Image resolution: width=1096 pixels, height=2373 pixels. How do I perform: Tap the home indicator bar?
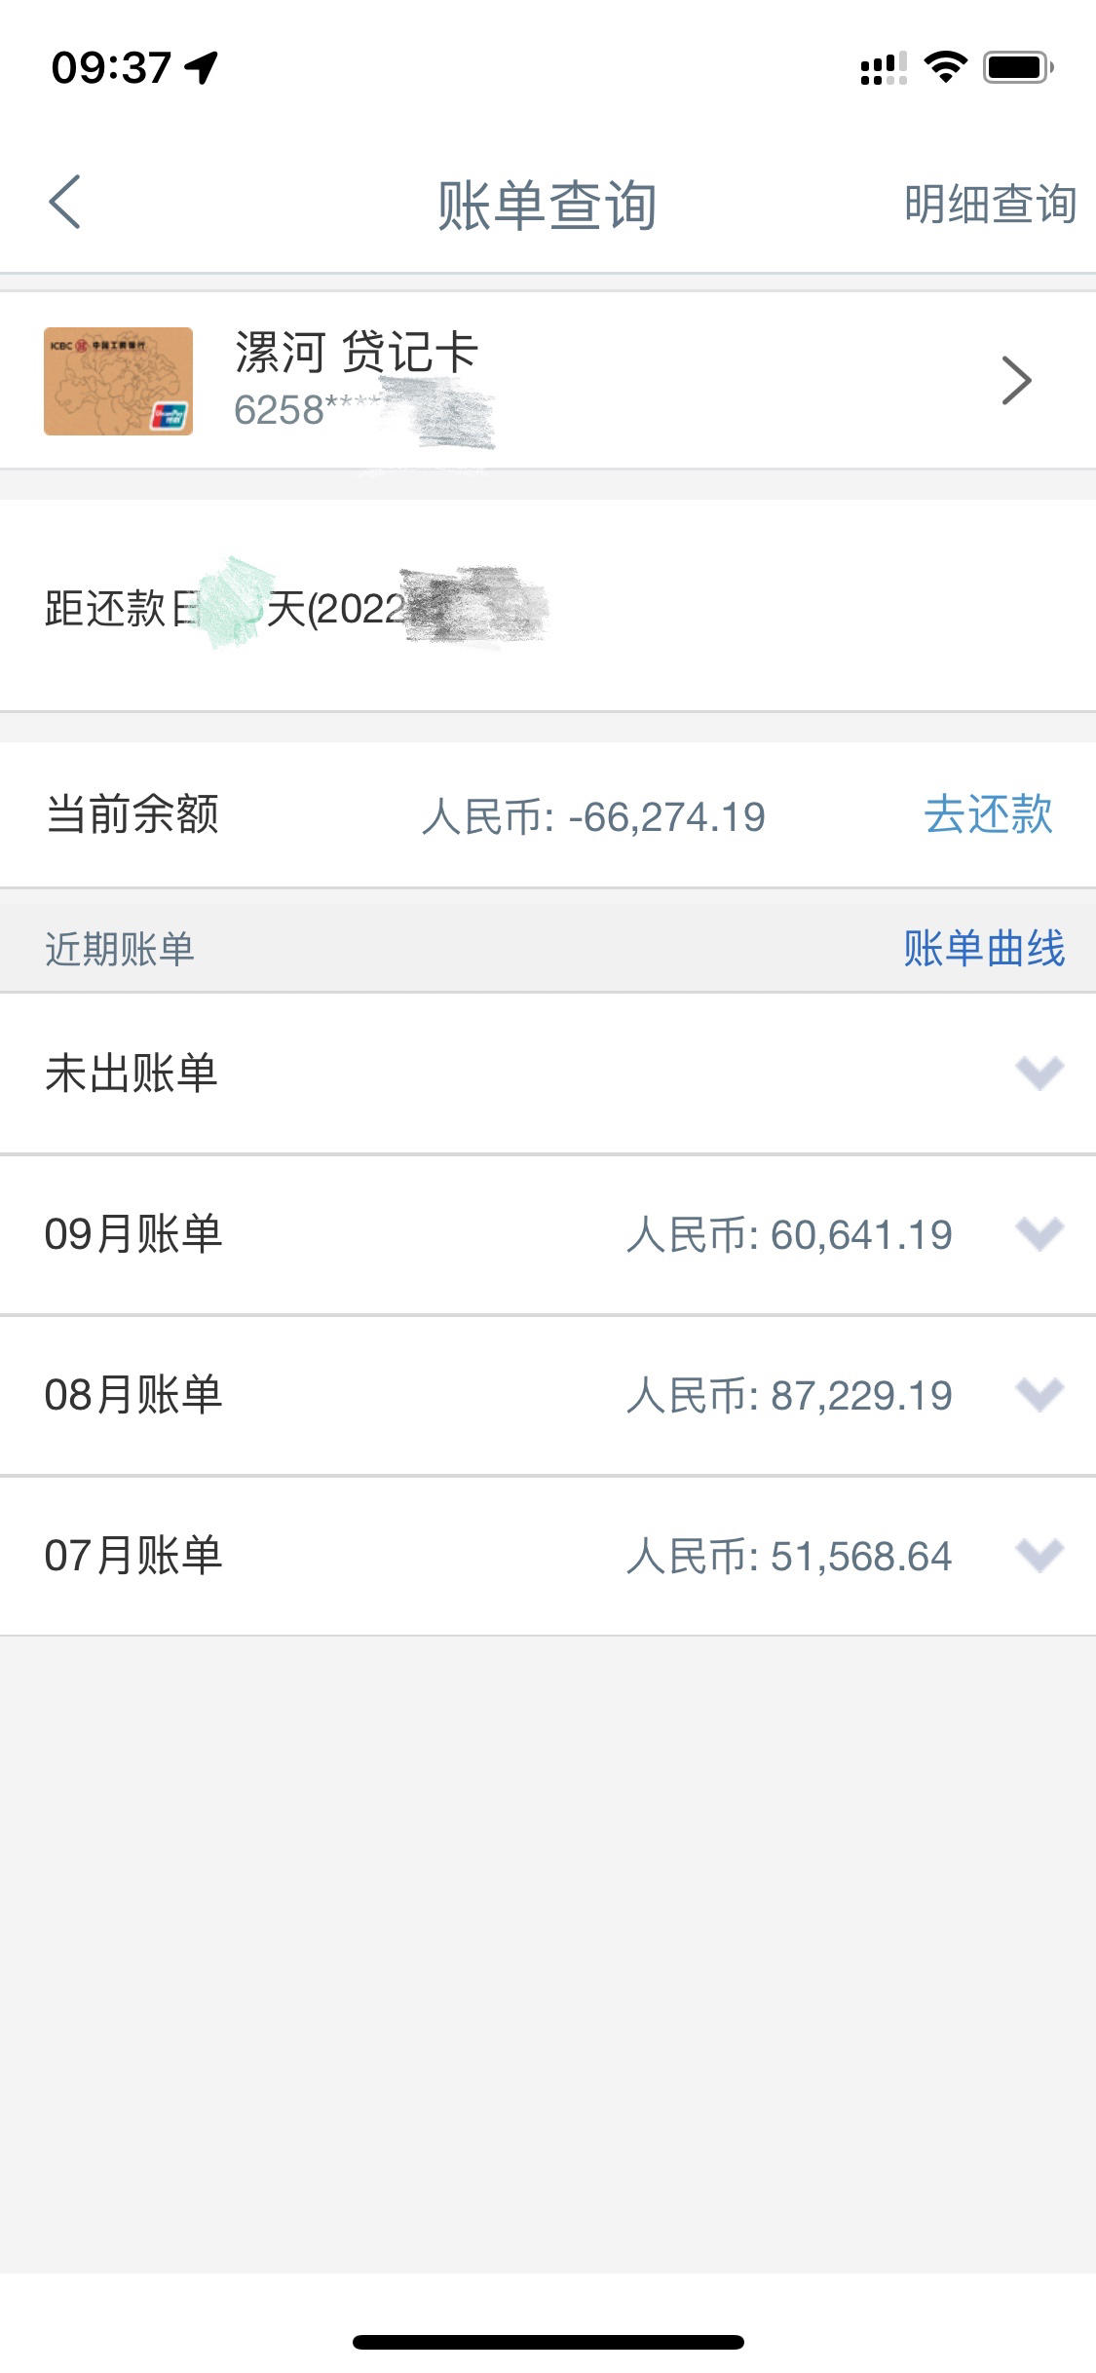pos(548,2342)
